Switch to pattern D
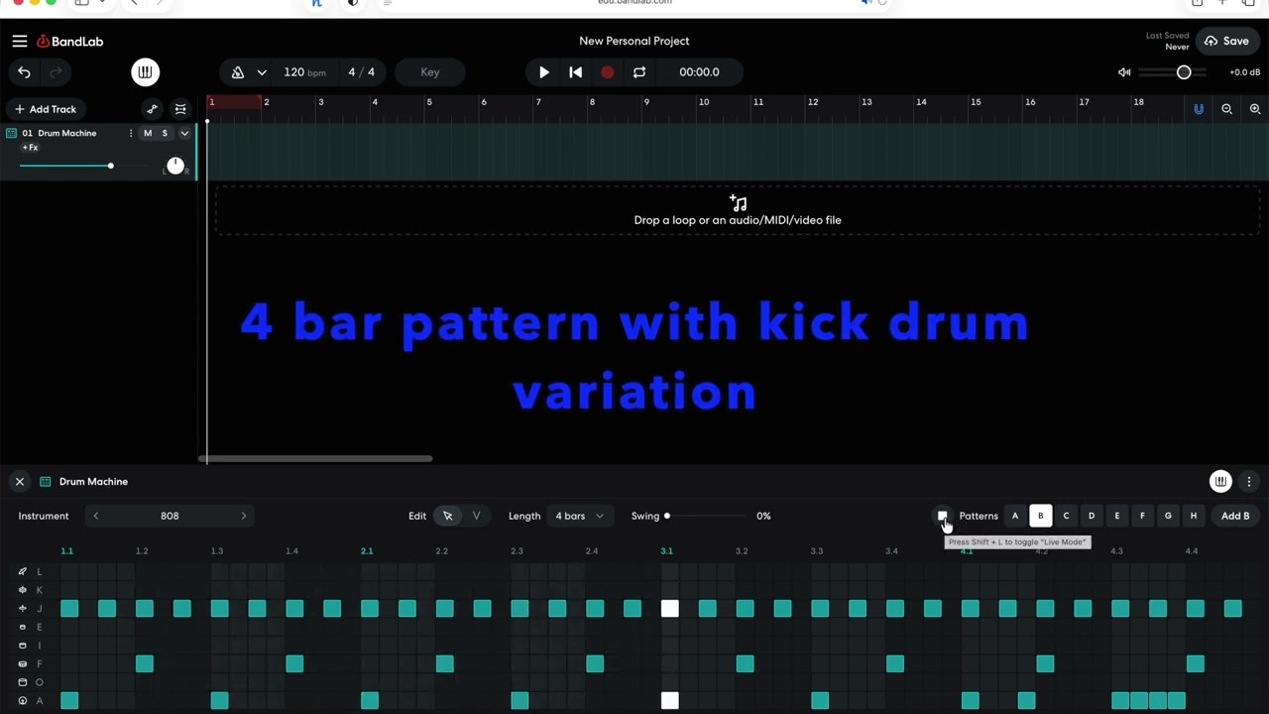 (1092, 516)
